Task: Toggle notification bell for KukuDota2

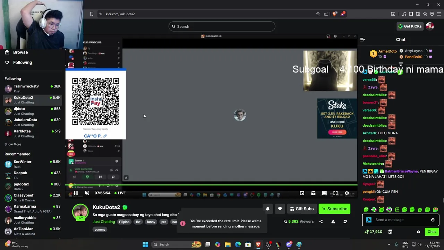Action: tap(267, 209)
